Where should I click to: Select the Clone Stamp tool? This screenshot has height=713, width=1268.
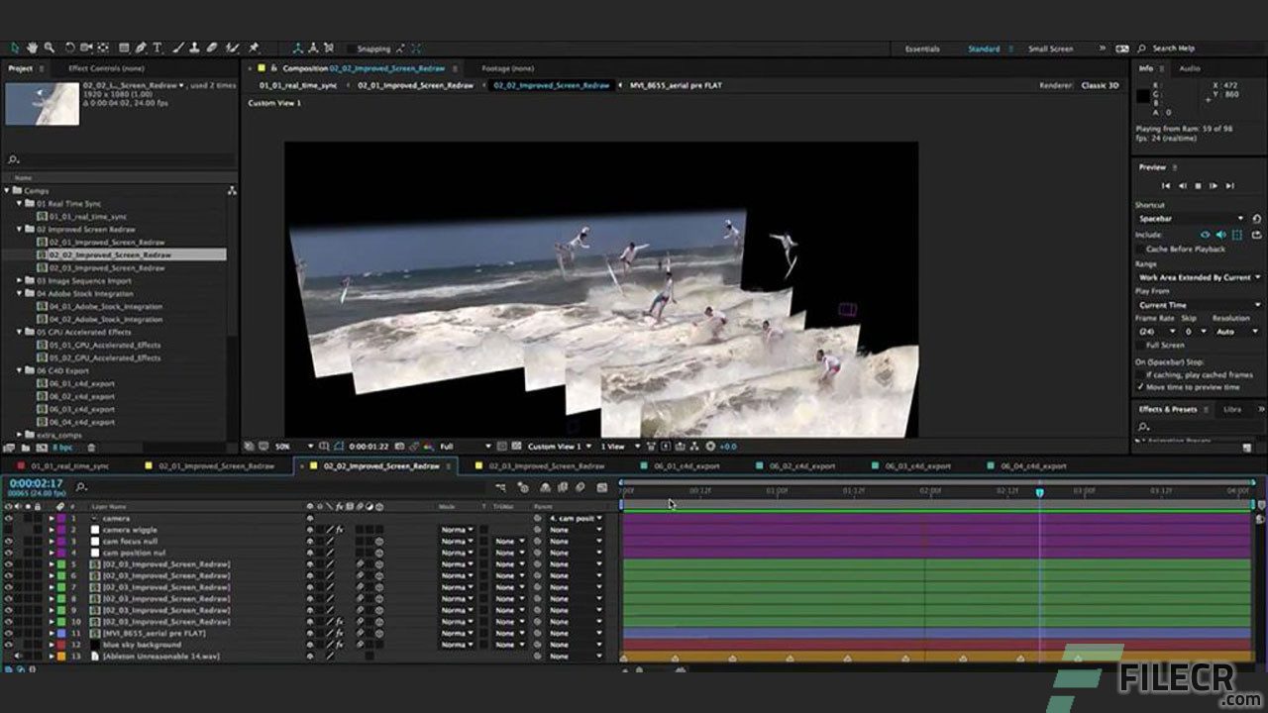pos(195,48)
